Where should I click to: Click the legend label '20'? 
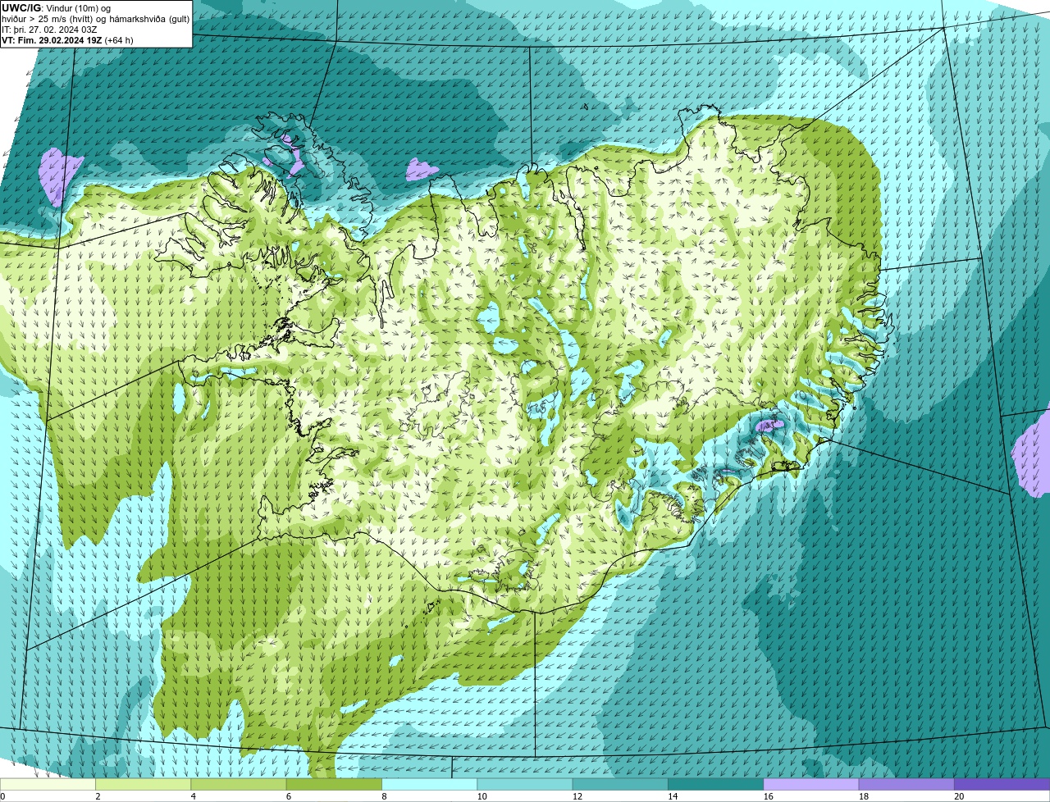(x=959, y=796)
